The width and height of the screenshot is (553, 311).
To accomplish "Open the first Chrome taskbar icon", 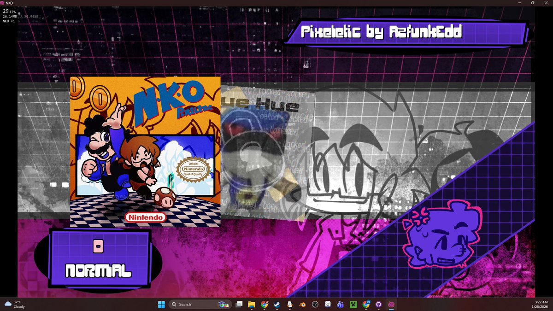I will point(265,305).
